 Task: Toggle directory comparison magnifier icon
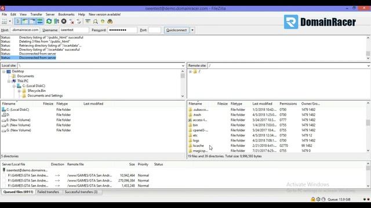point(95,21)
